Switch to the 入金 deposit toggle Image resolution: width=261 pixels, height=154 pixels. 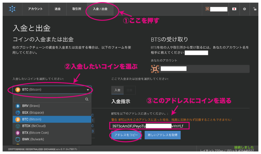tap(117, 90)
